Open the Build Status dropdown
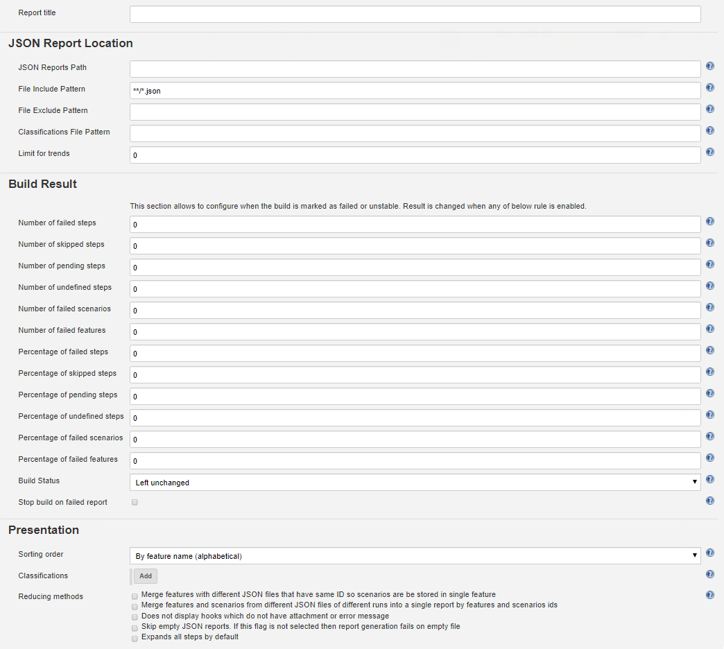Viewport: 724px width, 649px height. [x=415, y=483]
